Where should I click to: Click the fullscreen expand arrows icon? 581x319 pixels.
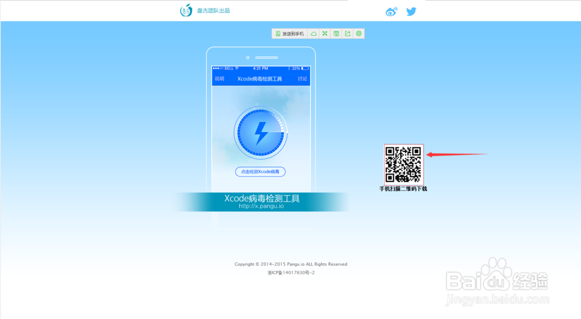coord(325,34)
